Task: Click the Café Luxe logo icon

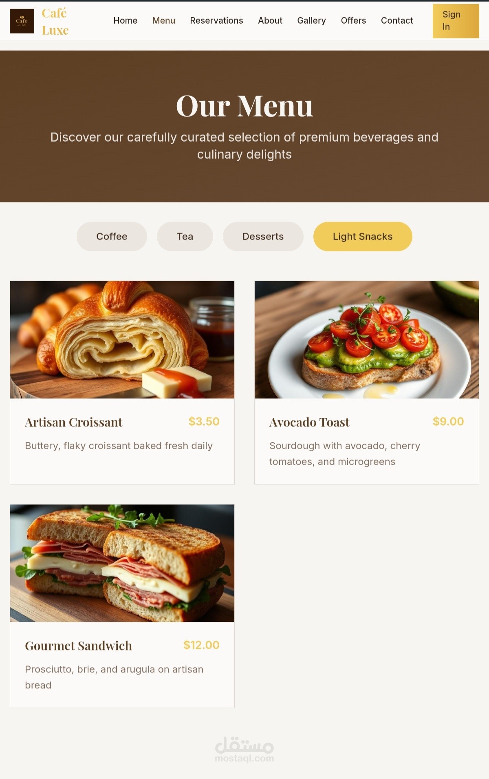Action: 22,21
